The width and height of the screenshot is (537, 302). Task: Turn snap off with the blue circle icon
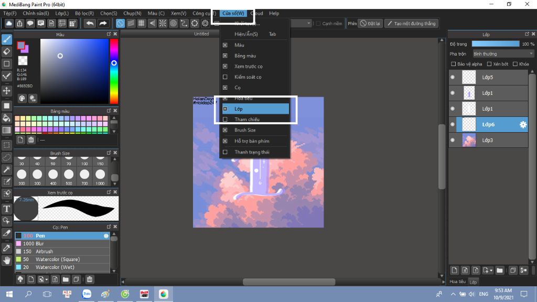coord(120,23)
